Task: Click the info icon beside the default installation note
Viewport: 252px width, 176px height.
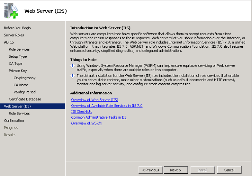Action: [x=72, y=76]
